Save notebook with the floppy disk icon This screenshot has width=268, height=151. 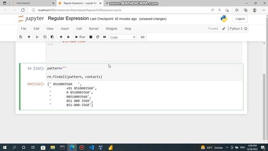21,37
